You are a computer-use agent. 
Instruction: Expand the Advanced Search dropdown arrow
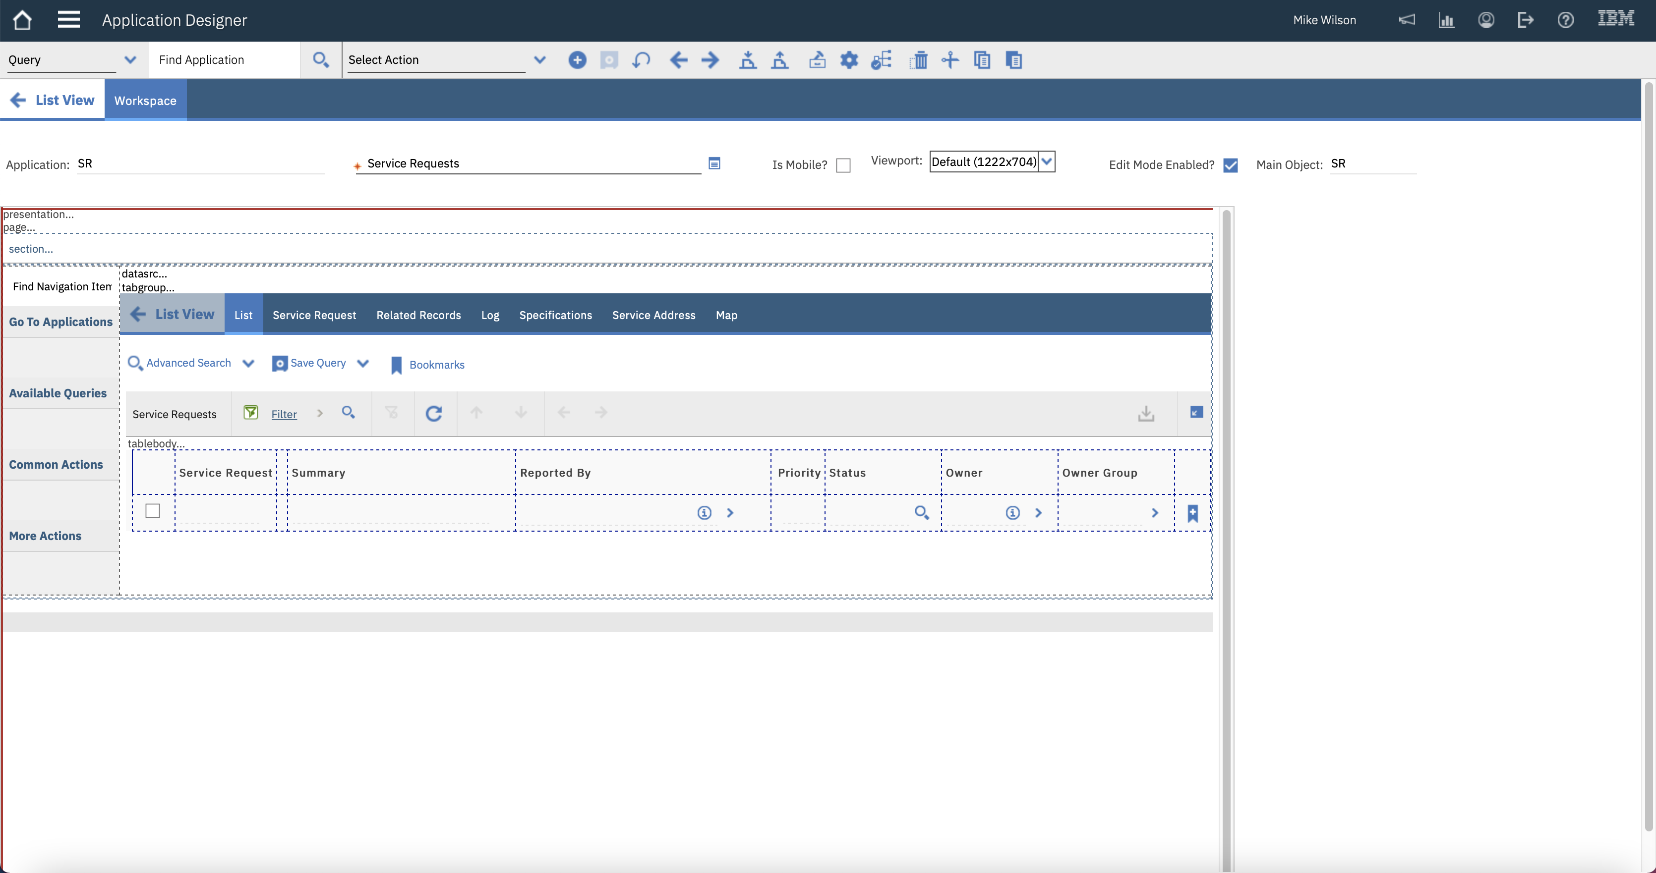point(248,363)
